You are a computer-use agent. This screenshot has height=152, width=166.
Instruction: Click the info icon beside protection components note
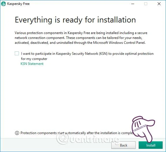[17, 133]
